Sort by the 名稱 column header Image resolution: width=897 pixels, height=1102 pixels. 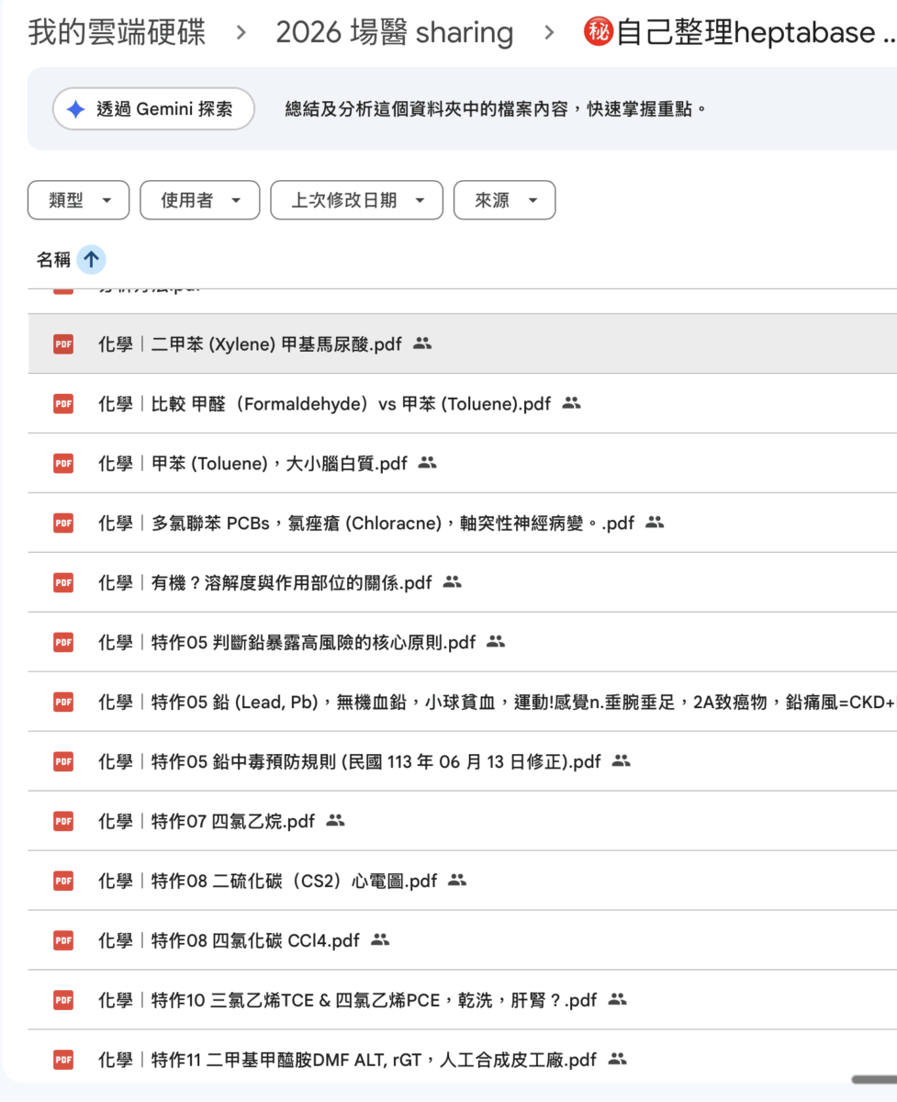(53, 260)
